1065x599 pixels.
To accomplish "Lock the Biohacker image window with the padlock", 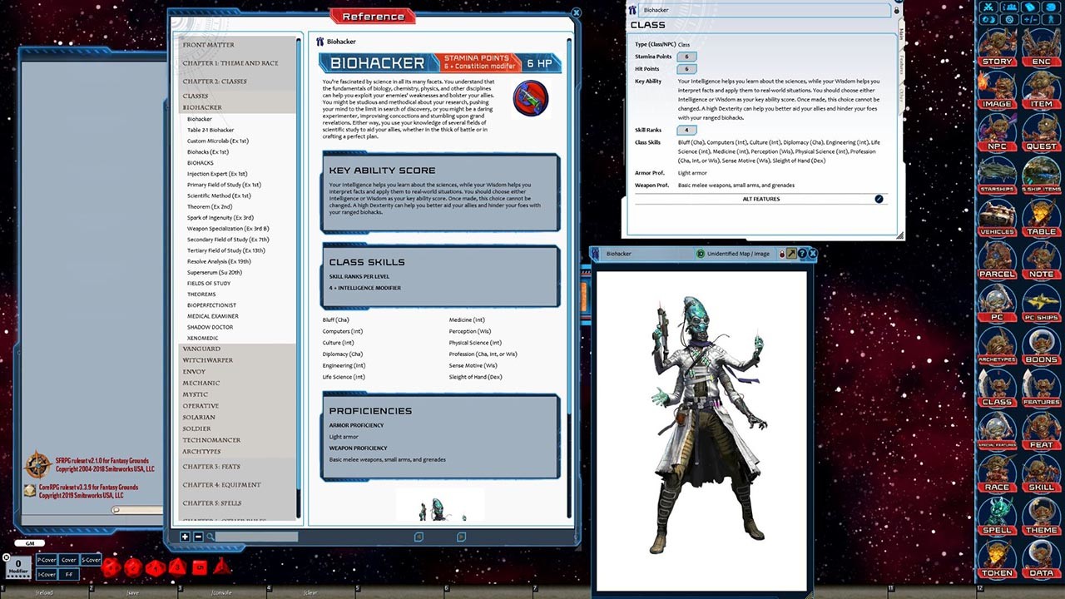I will [x=781, y=254].
